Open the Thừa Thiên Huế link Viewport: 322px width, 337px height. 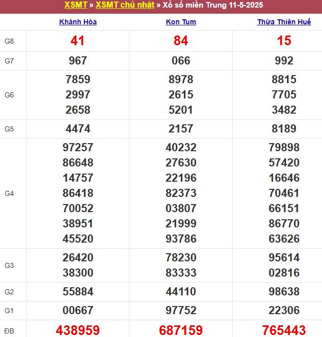point(284,22)
